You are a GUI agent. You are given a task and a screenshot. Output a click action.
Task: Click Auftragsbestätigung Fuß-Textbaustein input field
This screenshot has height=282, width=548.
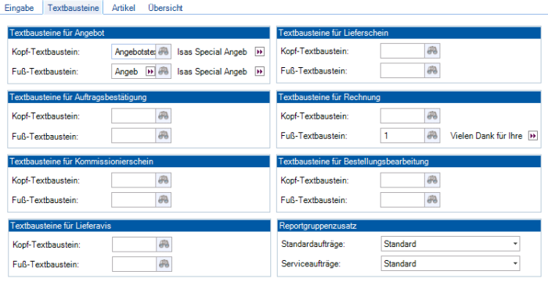tap(134, 136)
